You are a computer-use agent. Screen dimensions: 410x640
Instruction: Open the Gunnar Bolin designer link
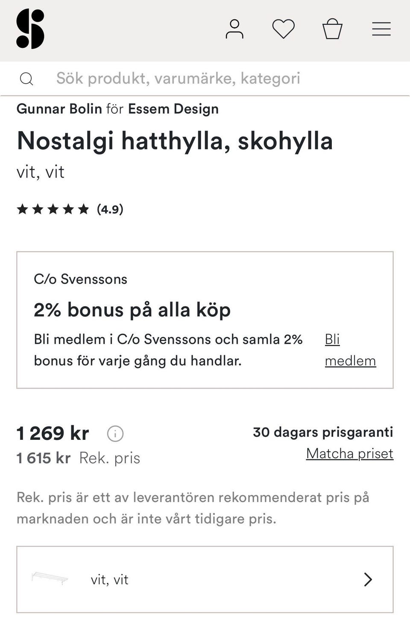(x=59, y=109)
